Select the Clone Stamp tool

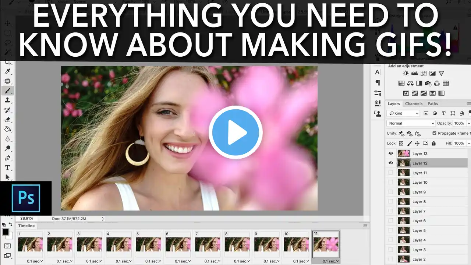pos(7,100)
